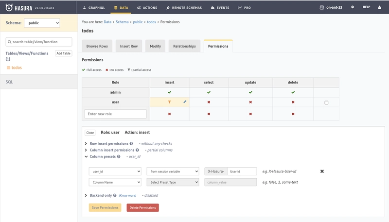Click todos breadcrumb link
The height and width of the screenshot is (222, 389).
tap(151, 22)
